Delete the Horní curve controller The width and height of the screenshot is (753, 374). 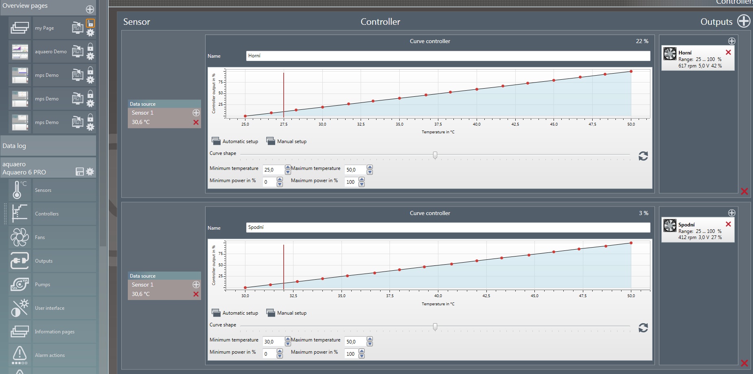pyautogui.click(x=744, y=191)
